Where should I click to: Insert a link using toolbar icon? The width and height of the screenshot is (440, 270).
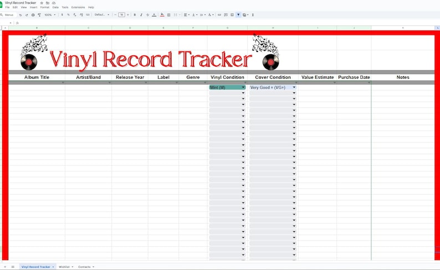point(219,15)
